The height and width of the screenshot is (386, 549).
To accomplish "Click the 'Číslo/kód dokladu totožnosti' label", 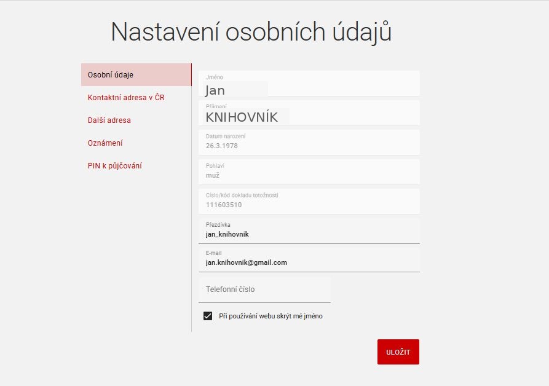I will 242,195.
